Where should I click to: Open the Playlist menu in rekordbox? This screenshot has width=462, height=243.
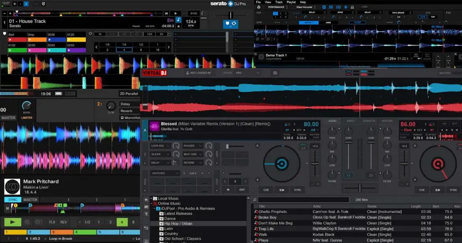pos(291,2)
